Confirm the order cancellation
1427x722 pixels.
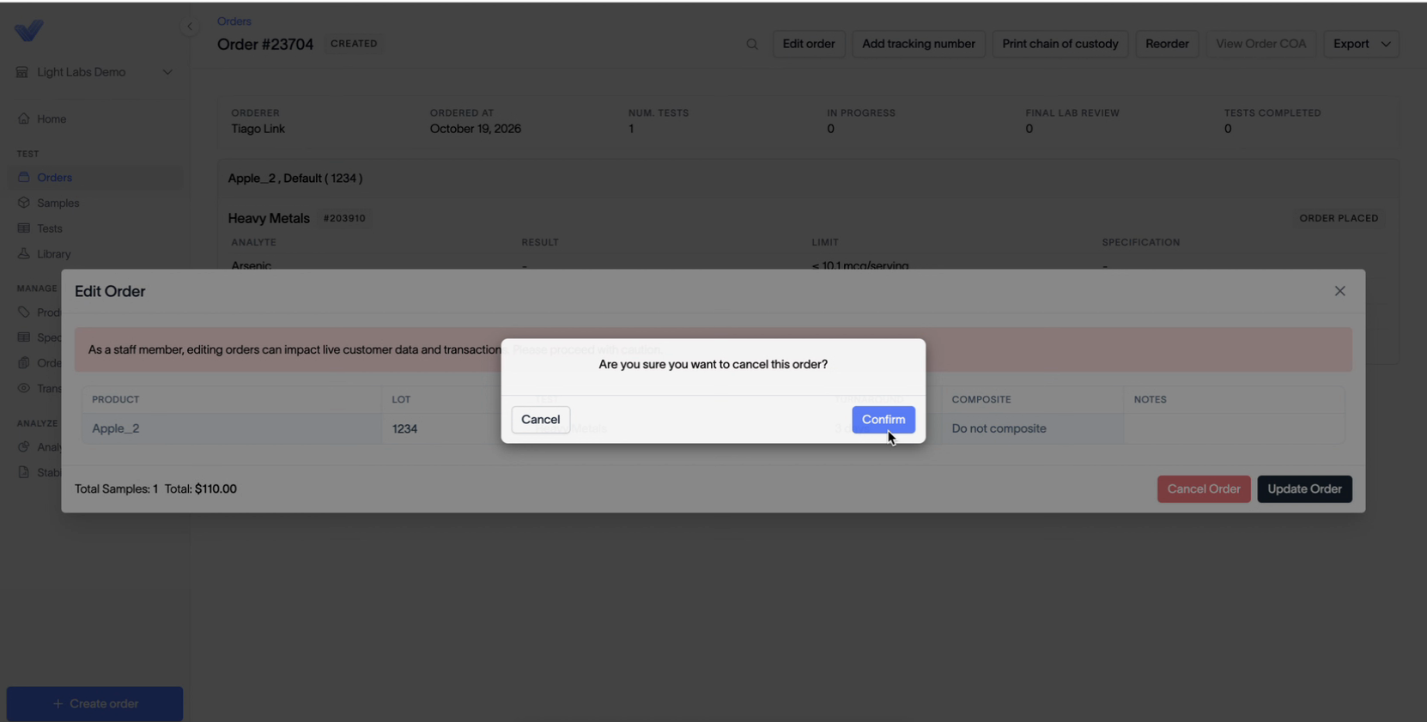(x=883, y=420)
